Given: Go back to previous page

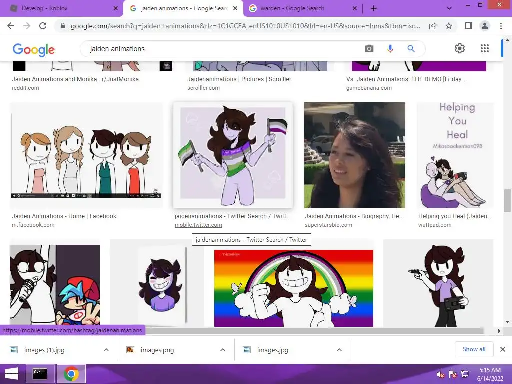Looking at the screenshot, I should [11, 26].
